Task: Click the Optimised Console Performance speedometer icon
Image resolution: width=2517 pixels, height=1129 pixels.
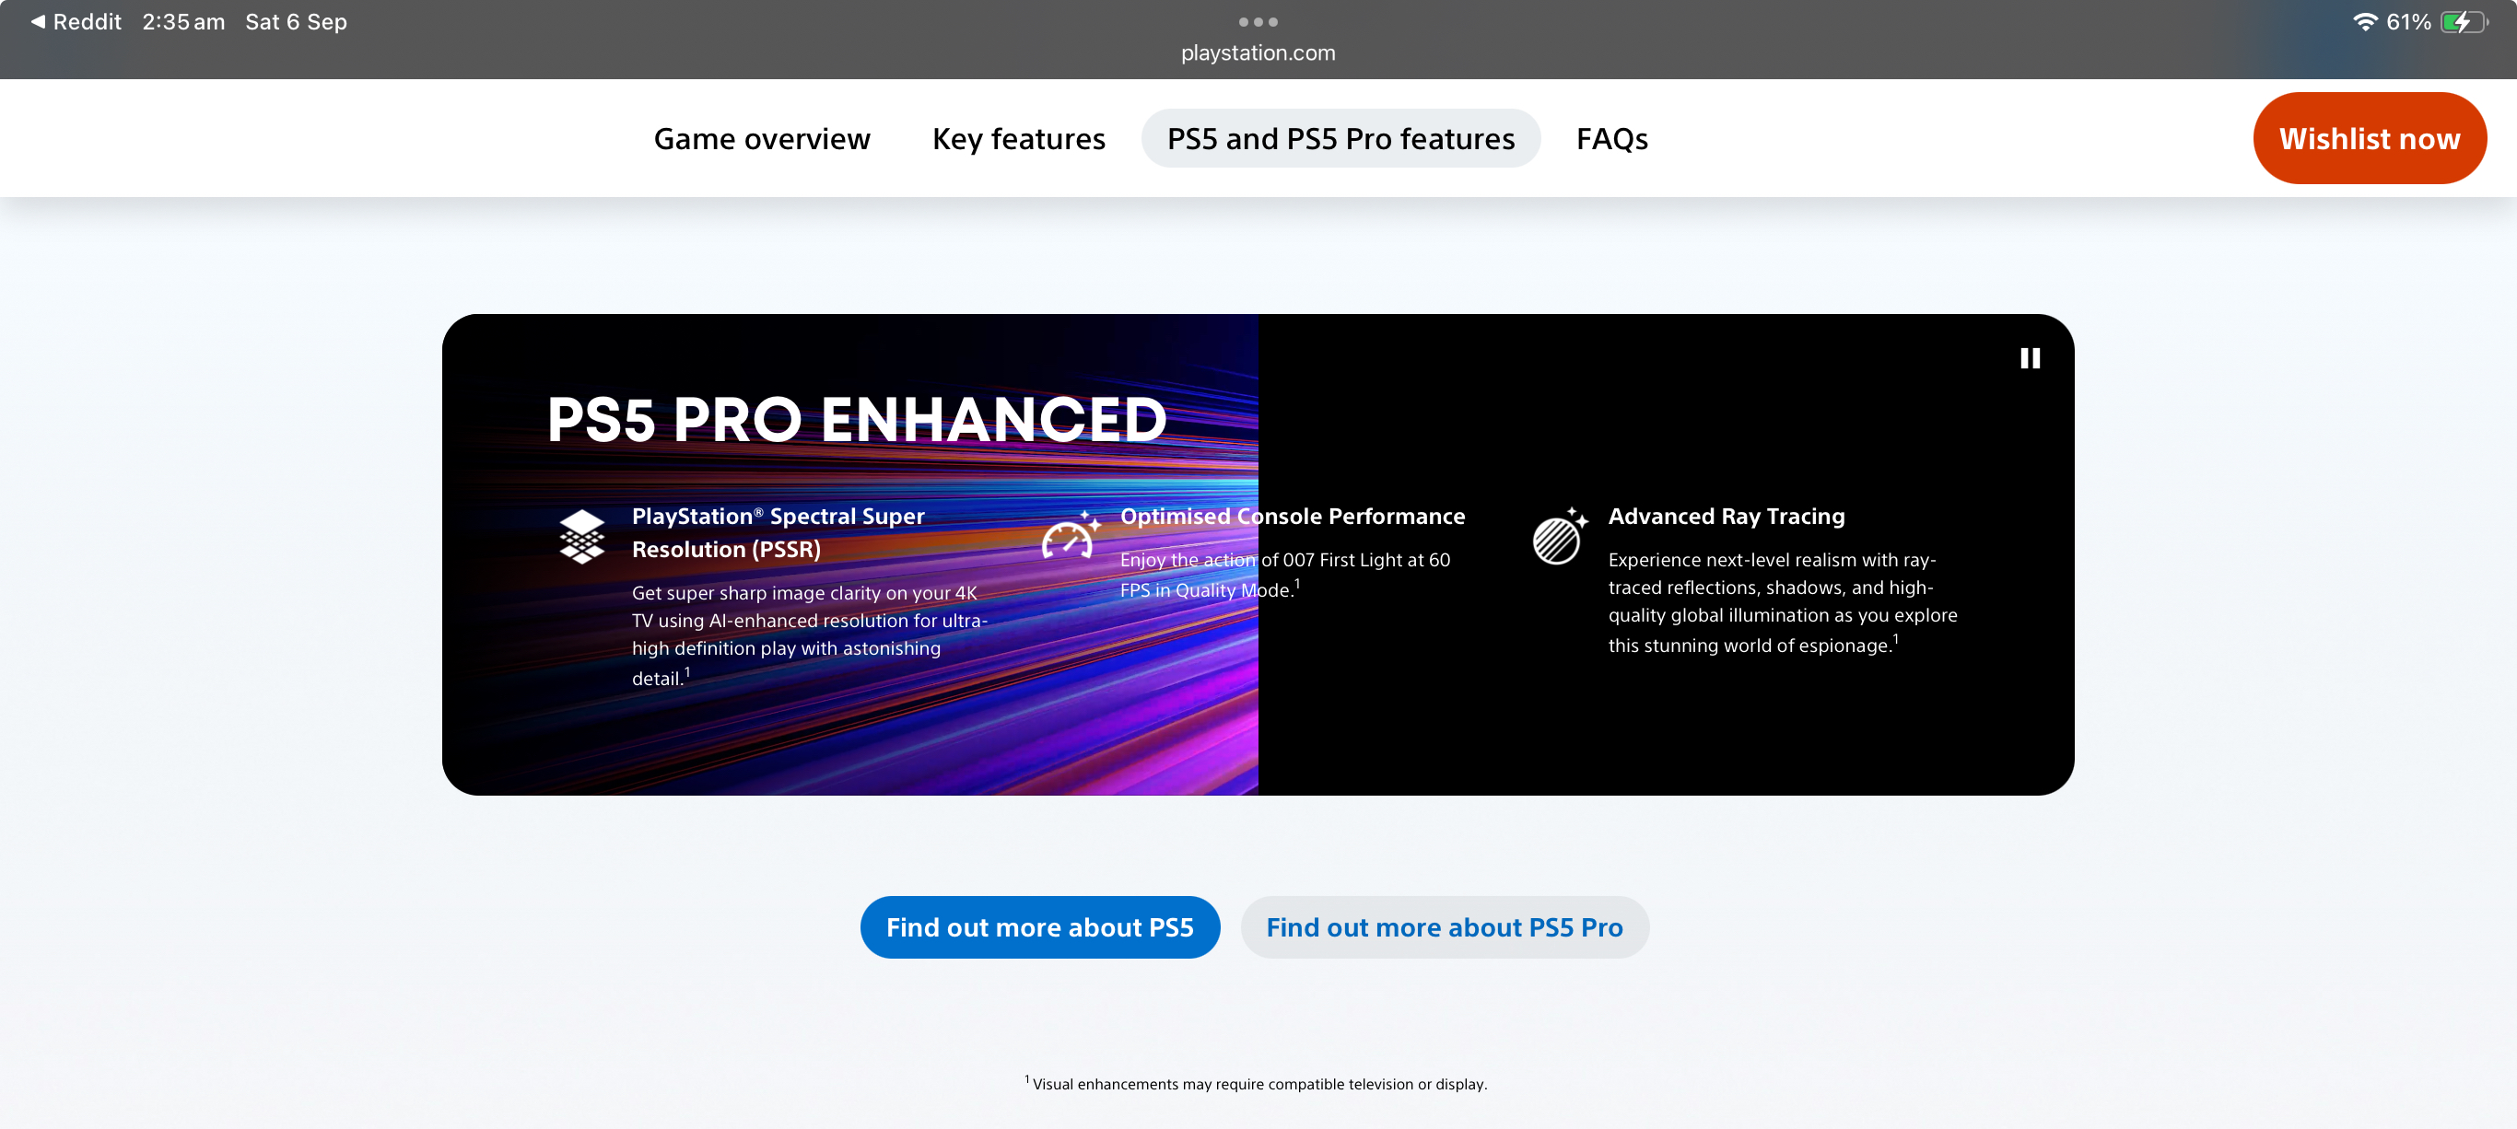Action: pos(1071,534)
